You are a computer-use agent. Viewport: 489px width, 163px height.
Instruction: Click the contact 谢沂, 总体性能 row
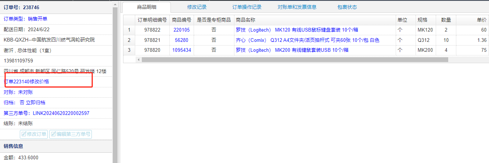tap(56, 50)
